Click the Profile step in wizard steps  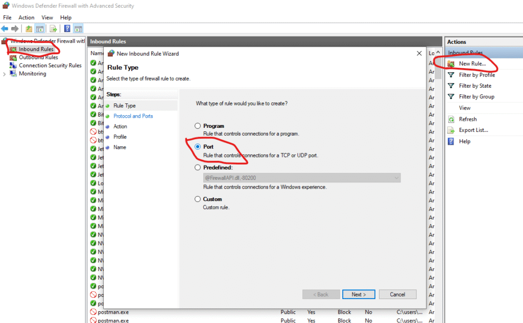[x=120, y=137]
